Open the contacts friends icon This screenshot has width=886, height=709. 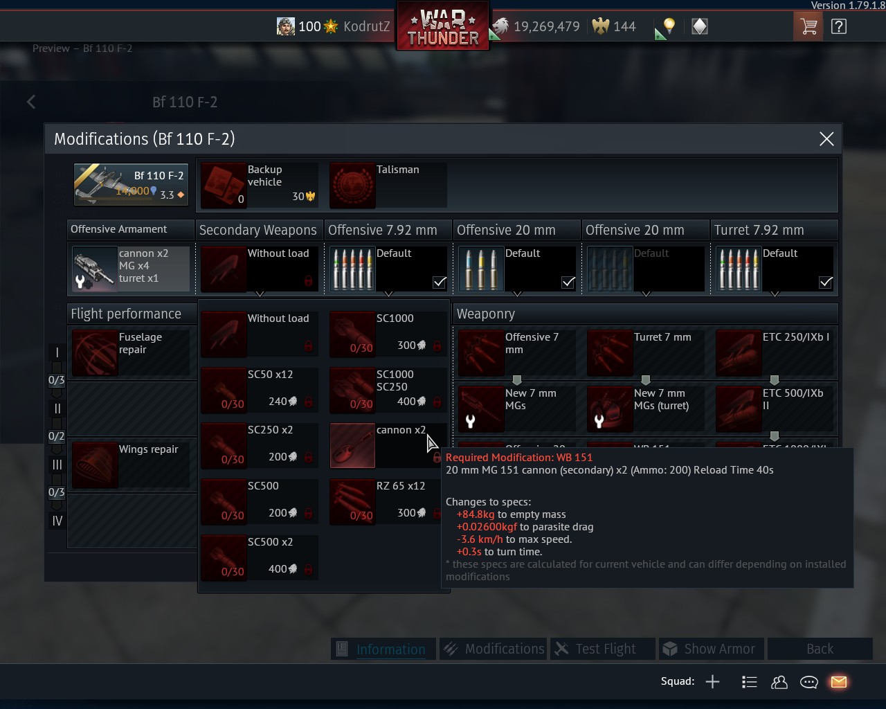(779, 682)
